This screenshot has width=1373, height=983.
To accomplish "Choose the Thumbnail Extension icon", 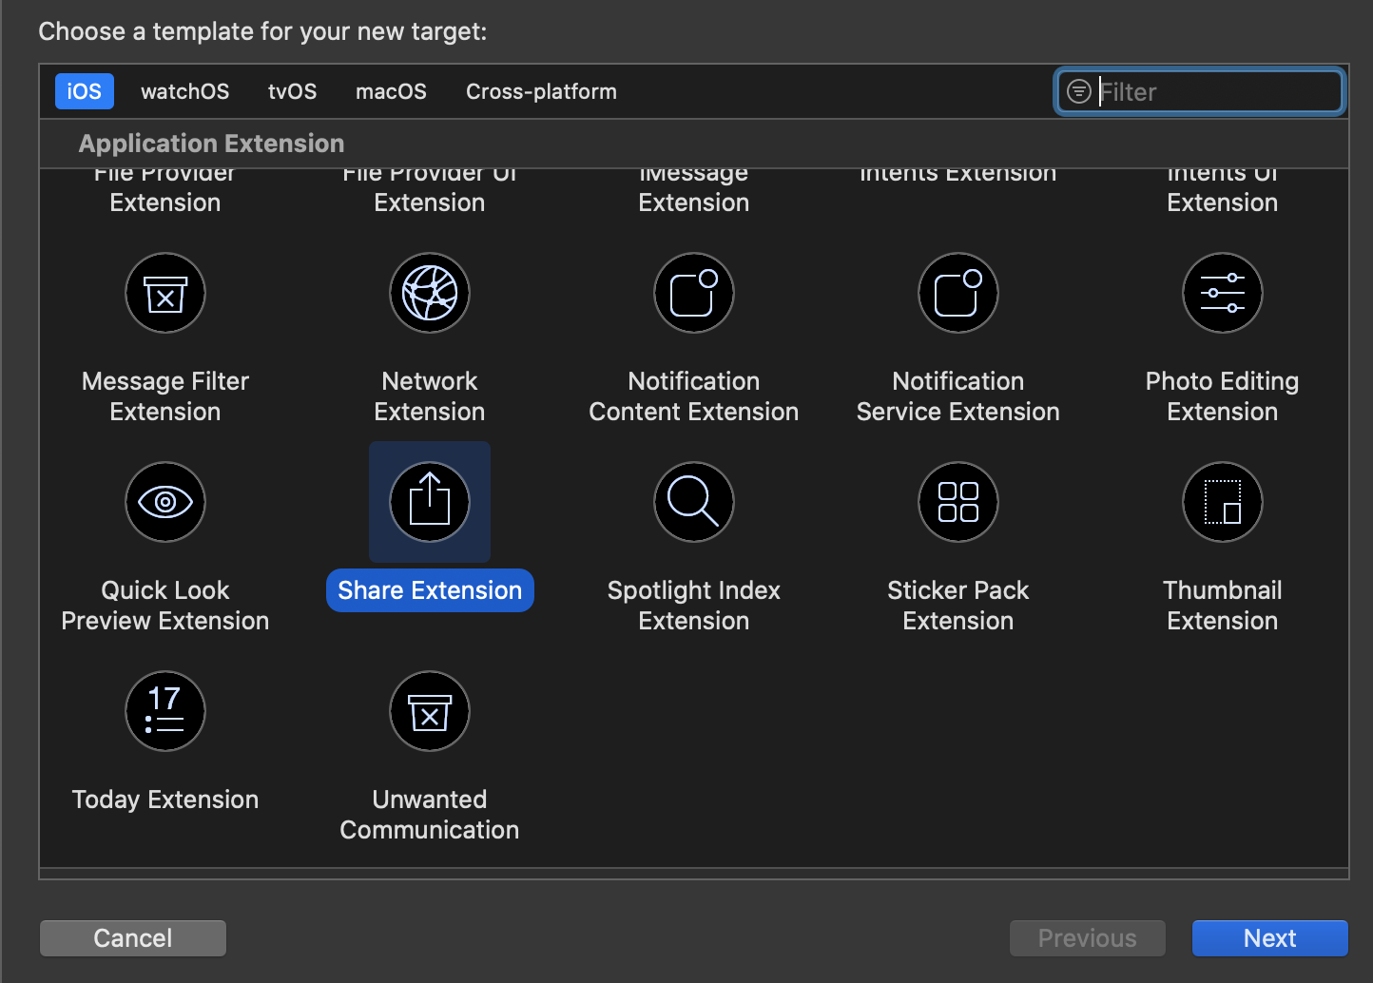I will pyautogui.click(x=1223, y=502).
